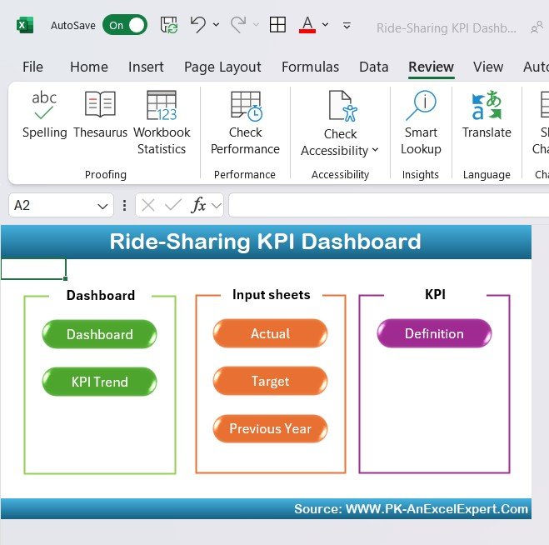549x545 pixels.
Task: Click the bold Dashboard group heading
Action: 101,295
